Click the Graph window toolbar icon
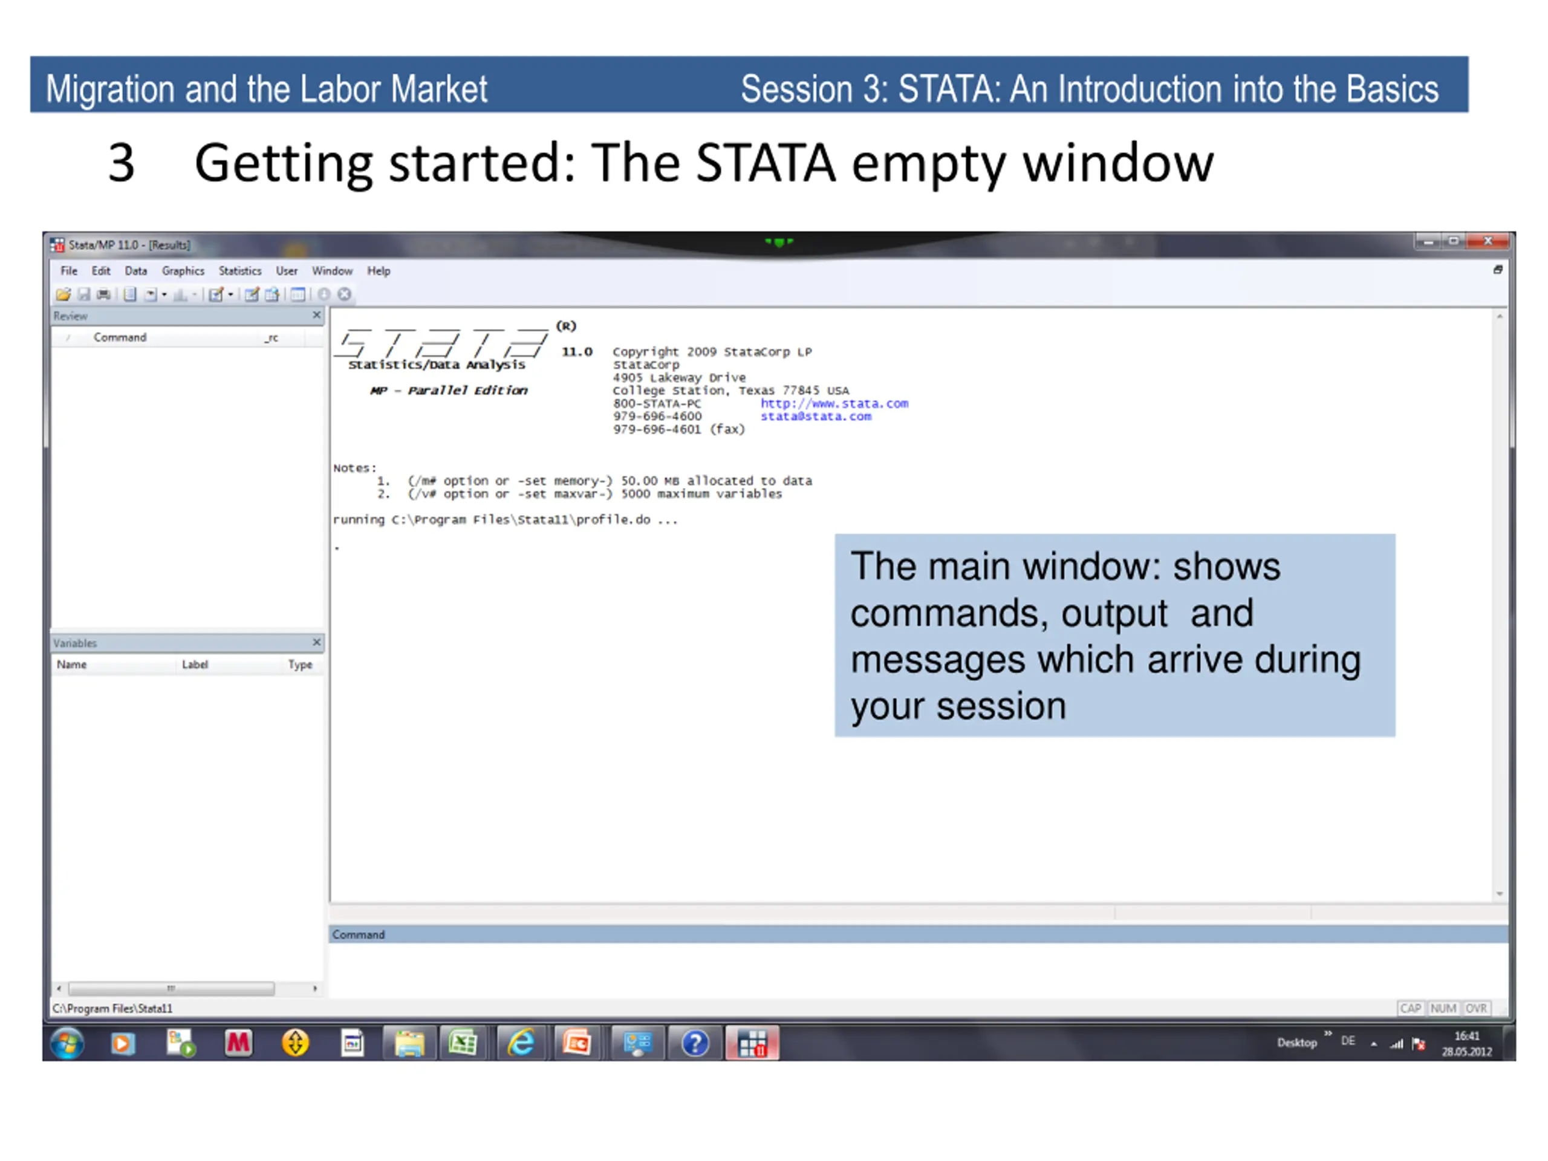 tap(180, 294)
